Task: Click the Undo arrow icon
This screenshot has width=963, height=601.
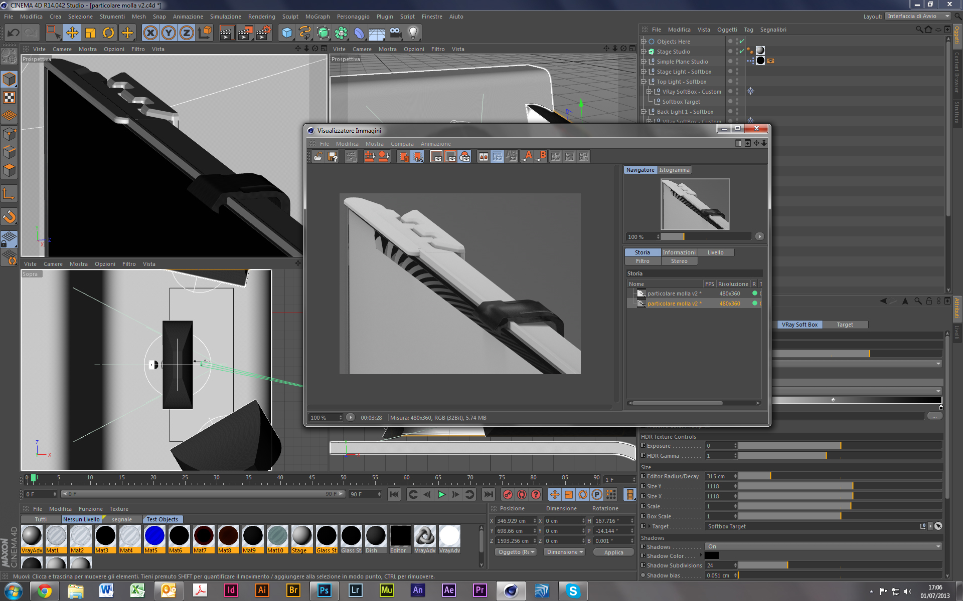Action: point(14,33)
